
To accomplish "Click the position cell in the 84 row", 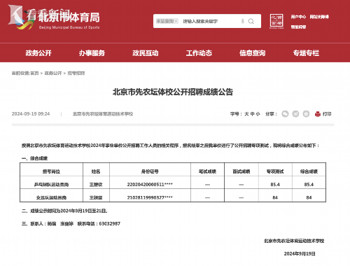I will [x=51, y=197].
